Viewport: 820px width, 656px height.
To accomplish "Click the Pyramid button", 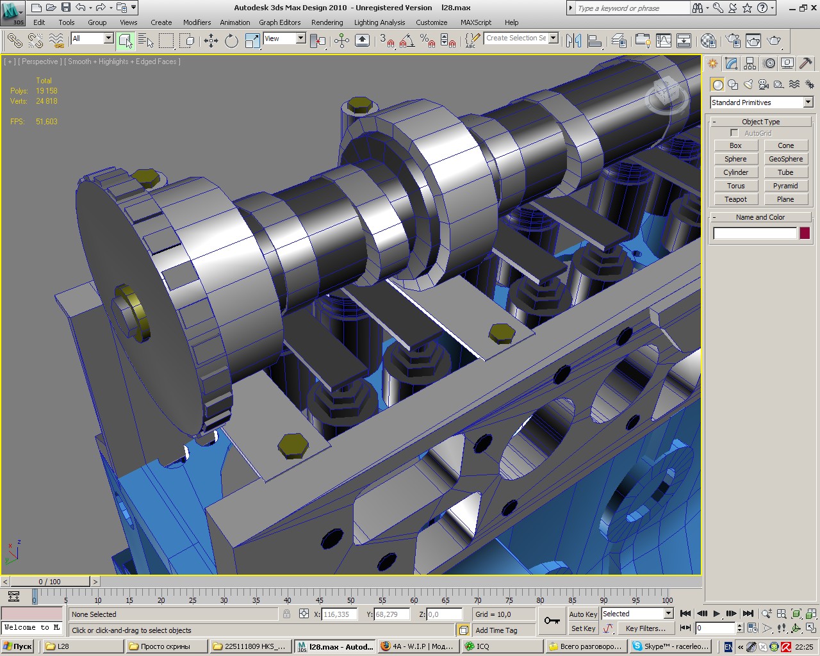I will coord(785,186).
